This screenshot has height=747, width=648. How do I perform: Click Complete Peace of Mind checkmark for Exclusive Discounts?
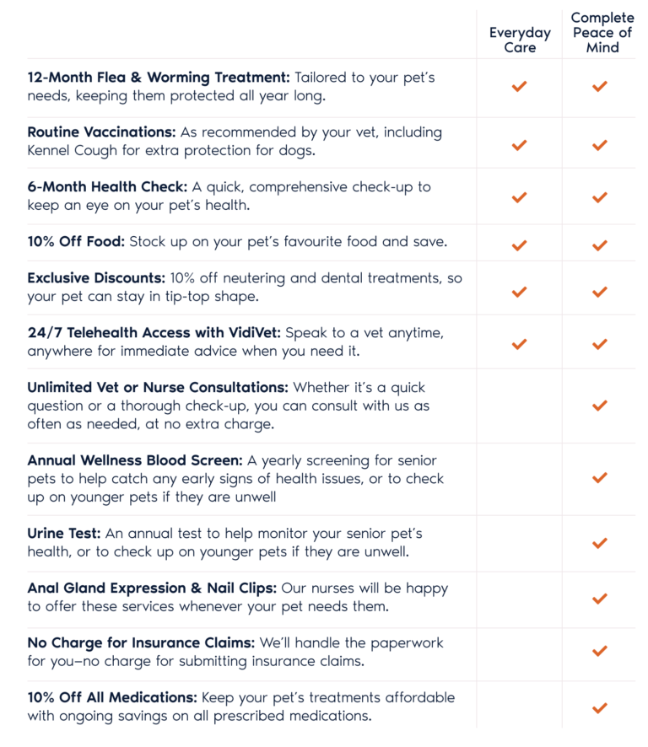(600, 292)
